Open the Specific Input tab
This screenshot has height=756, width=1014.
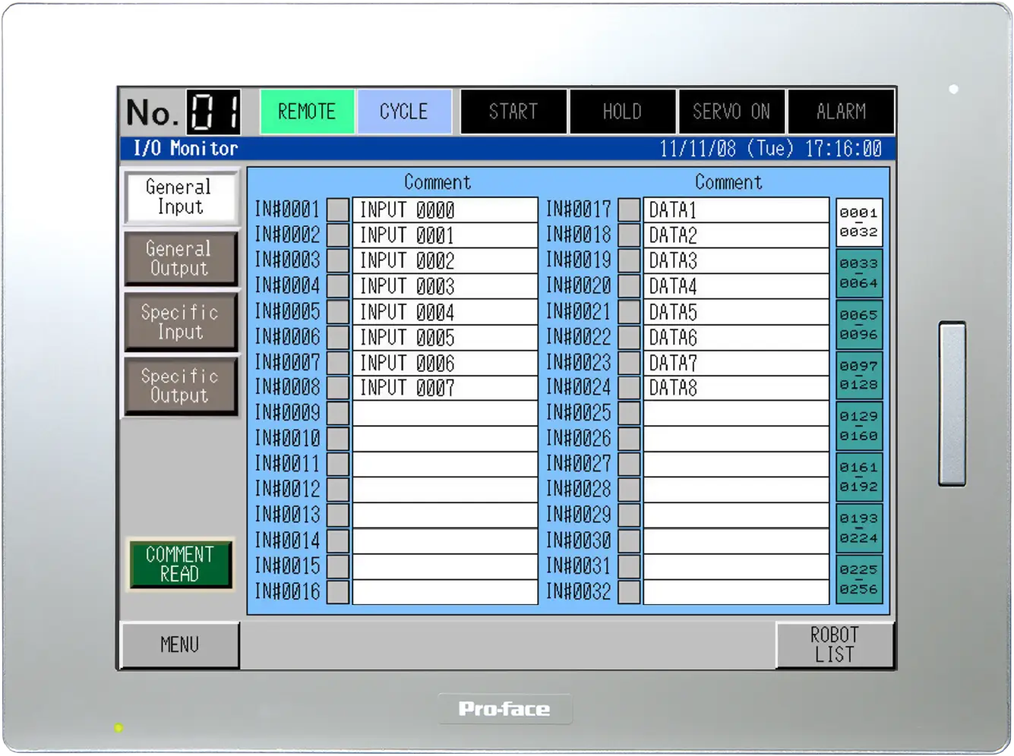click(x=180, y=323)
